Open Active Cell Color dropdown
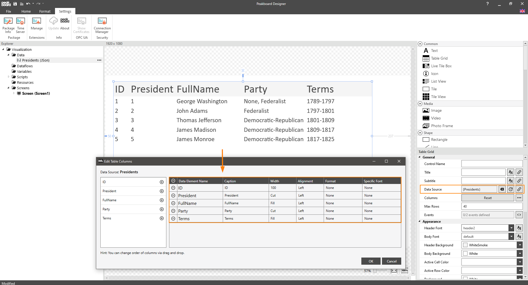 [x=520, y=262]
